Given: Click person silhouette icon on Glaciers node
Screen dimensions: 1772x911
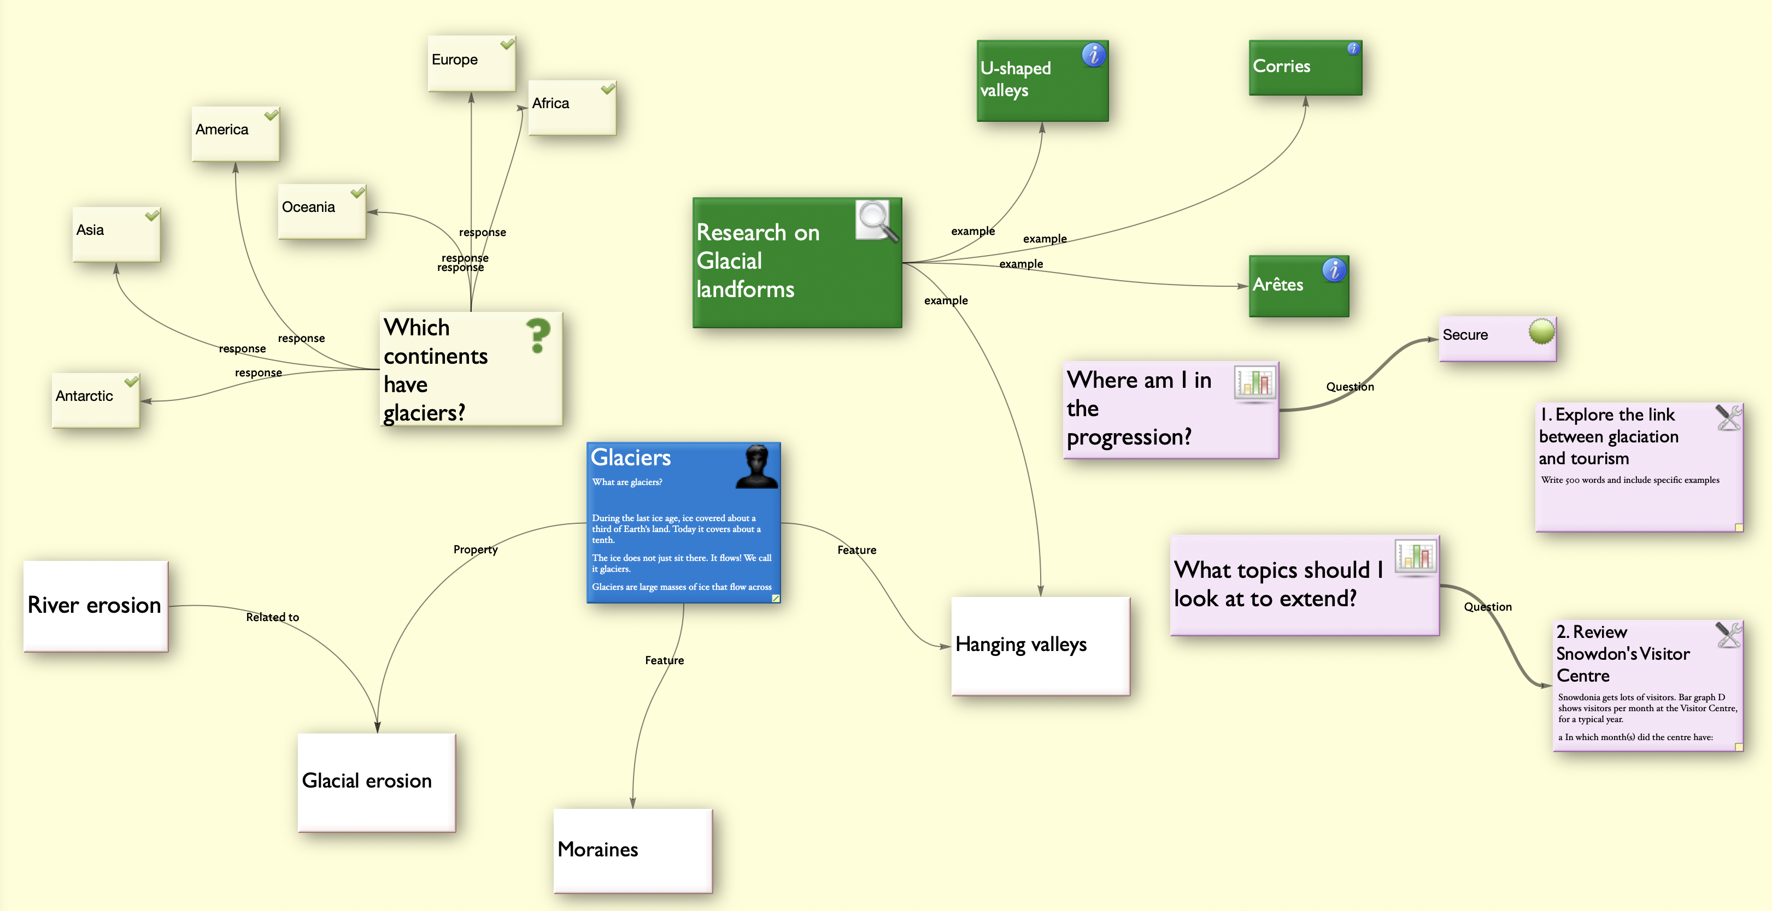Looking at the screenshot, I should click(x=756, y=467).
